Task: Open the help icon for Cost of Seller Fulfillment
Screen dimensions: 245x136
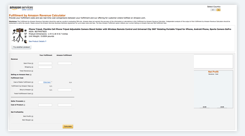Action: [x=32, y=82]
